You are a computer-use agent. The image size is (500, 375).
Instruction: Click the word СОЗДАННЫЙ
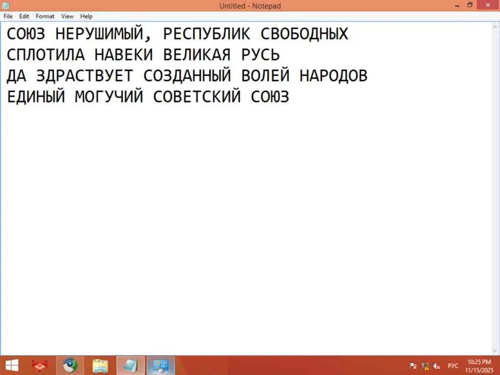[x=187, y=75]
